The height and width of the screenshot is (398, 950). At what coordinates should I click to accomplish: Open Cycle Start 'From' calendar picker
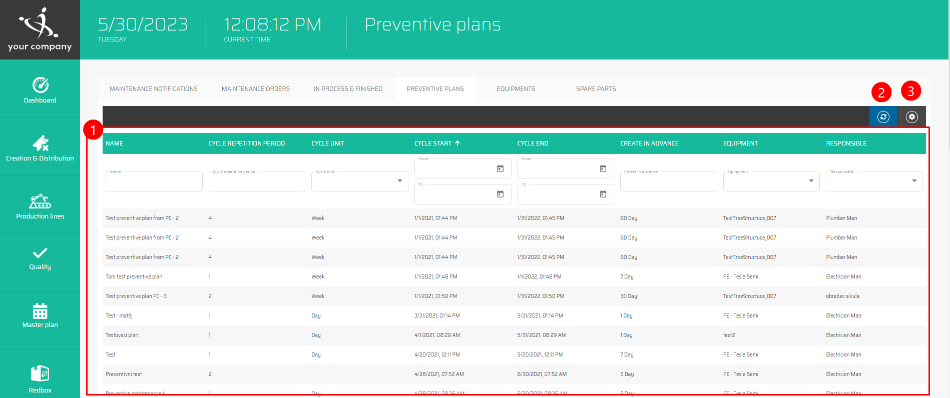click(500, 168)
